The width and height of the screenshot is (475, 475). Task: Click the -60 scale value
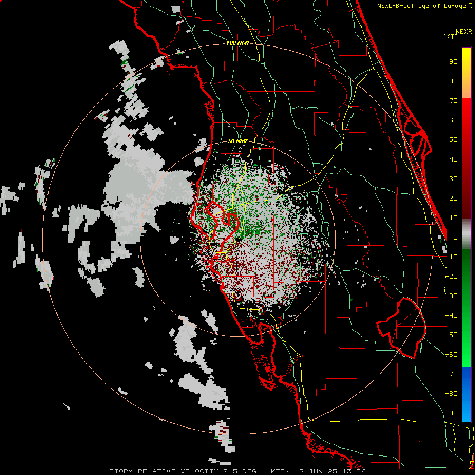click(x=451, y=355)
